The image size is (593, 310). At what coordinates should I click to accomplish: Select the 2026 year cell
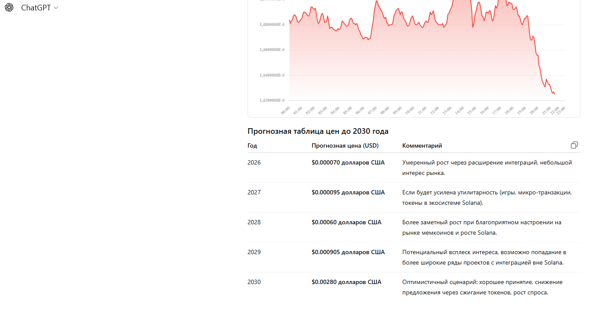tap(254, 163)
